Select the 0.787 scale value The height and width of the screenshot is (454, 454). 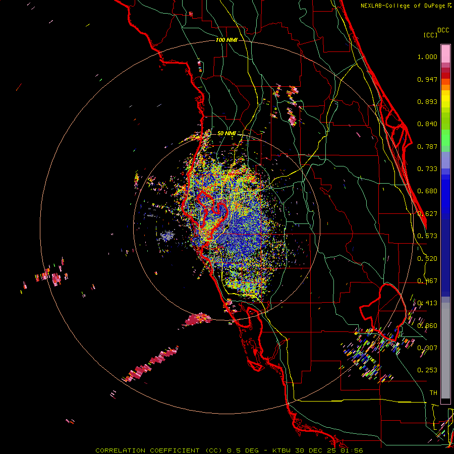427,146
